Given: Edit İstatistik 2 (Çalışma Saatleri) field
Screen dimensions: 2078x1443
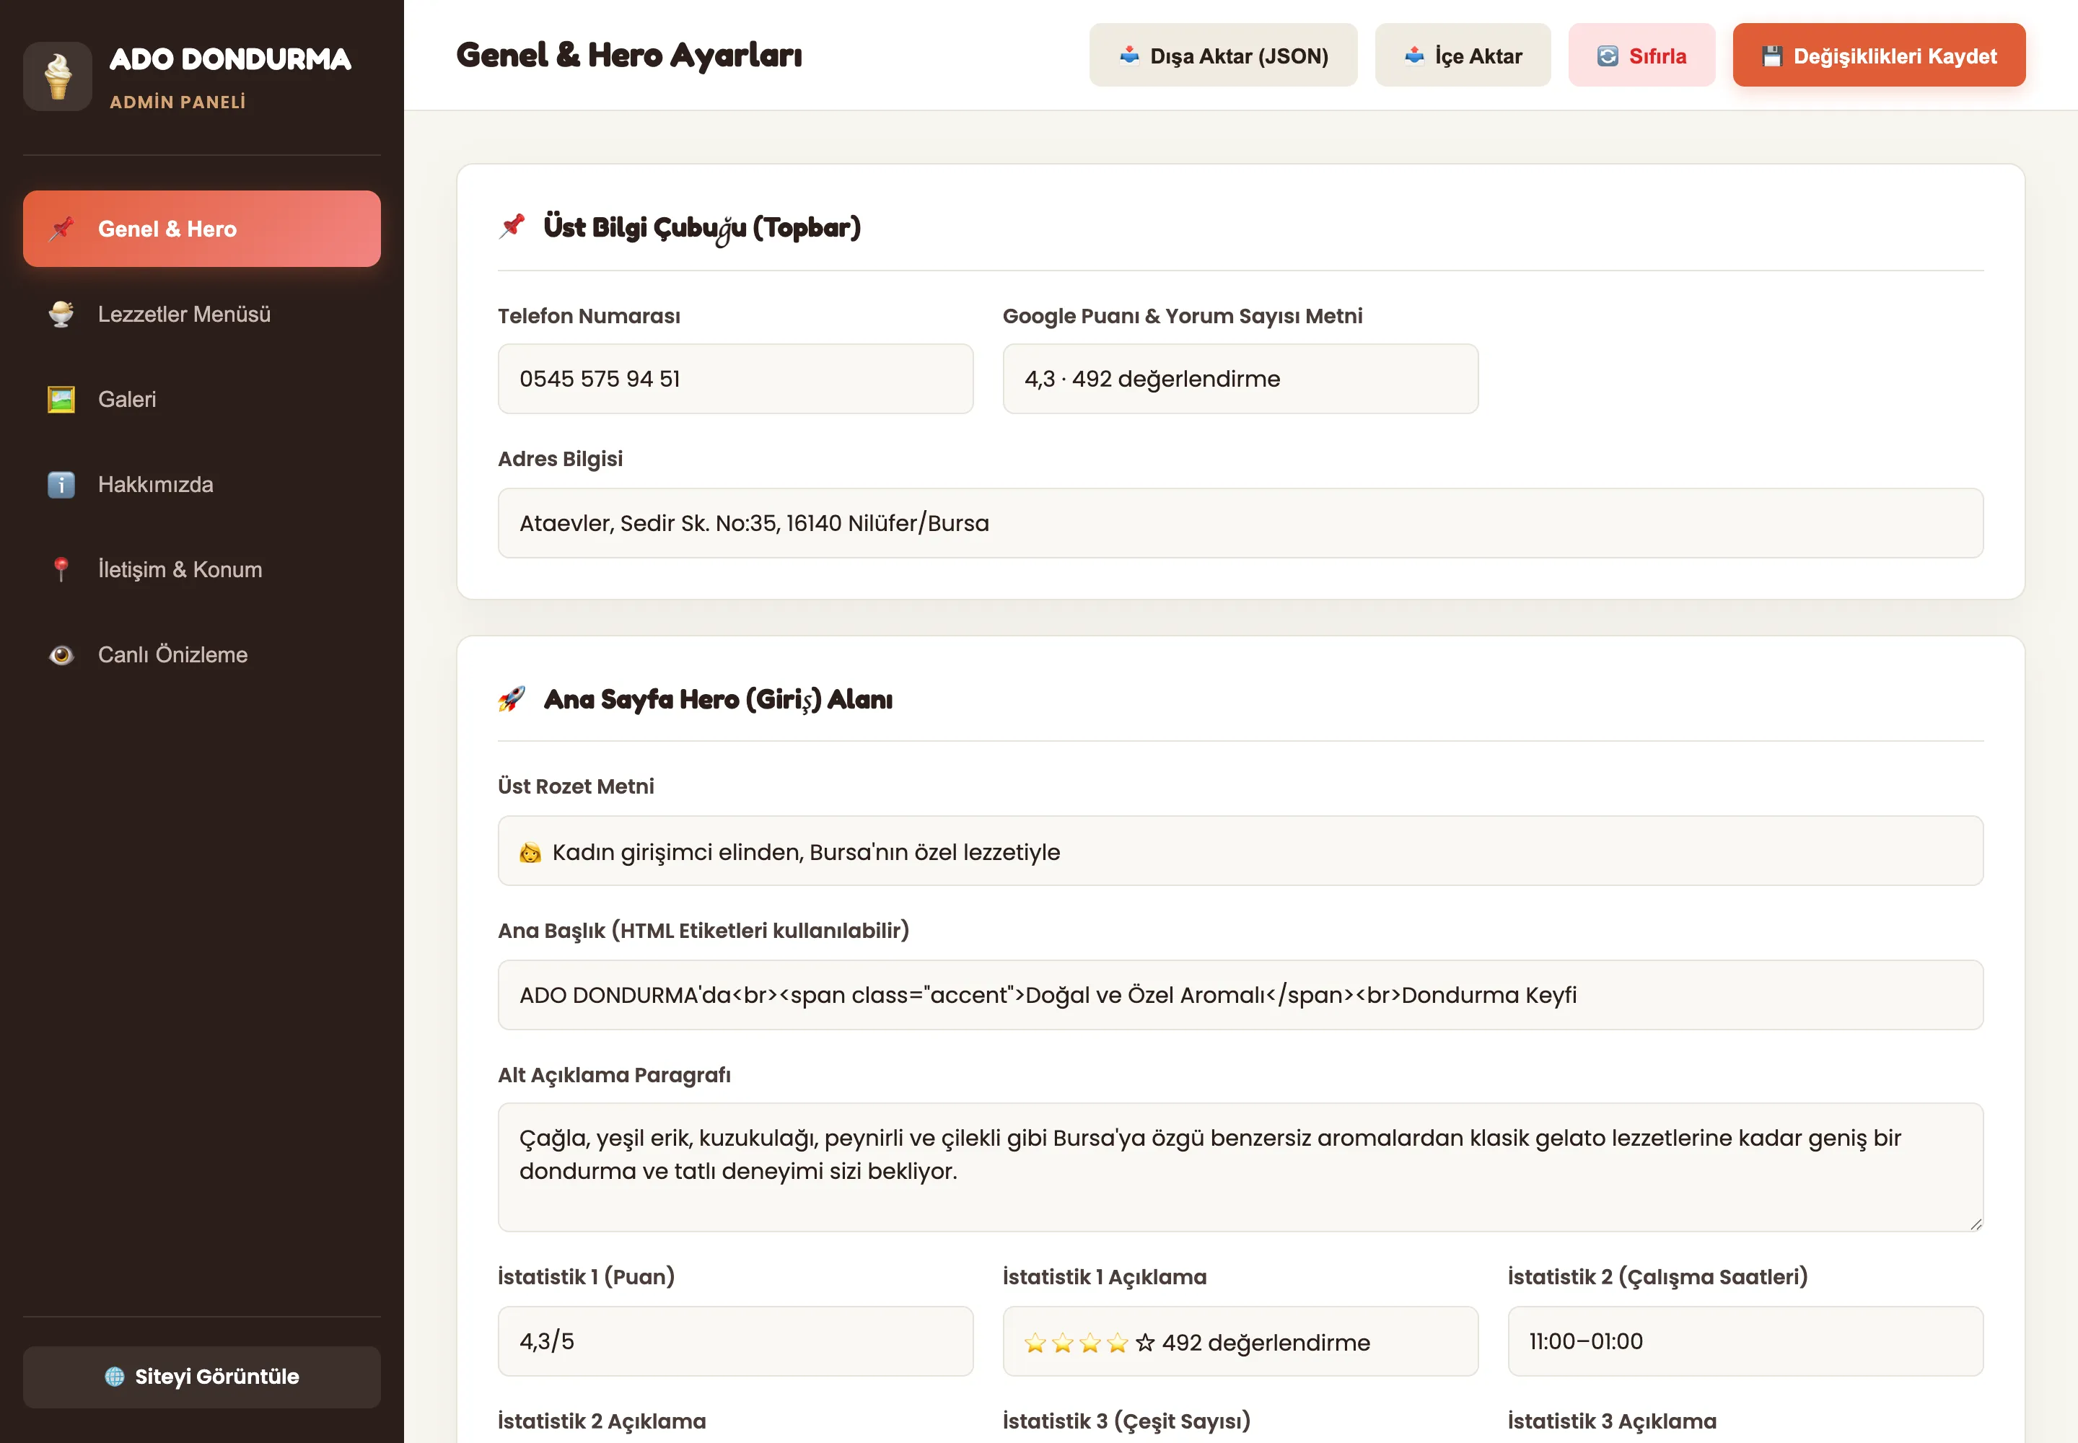Looking at the screenshot, I should tap(1745, 1341).
